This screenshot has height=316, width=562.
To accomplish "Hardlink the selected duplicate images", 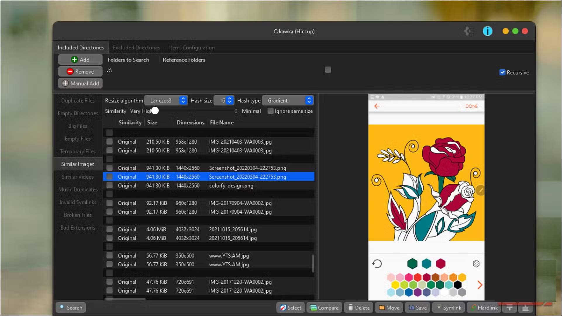I will click(x=484, y=308).
